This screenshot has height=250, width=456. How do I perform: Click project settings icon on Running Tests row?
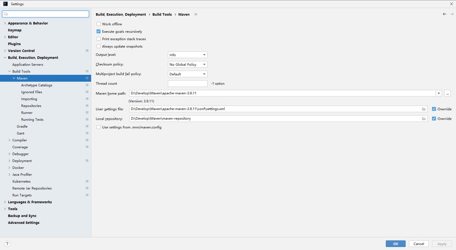(x=87, y=119)
